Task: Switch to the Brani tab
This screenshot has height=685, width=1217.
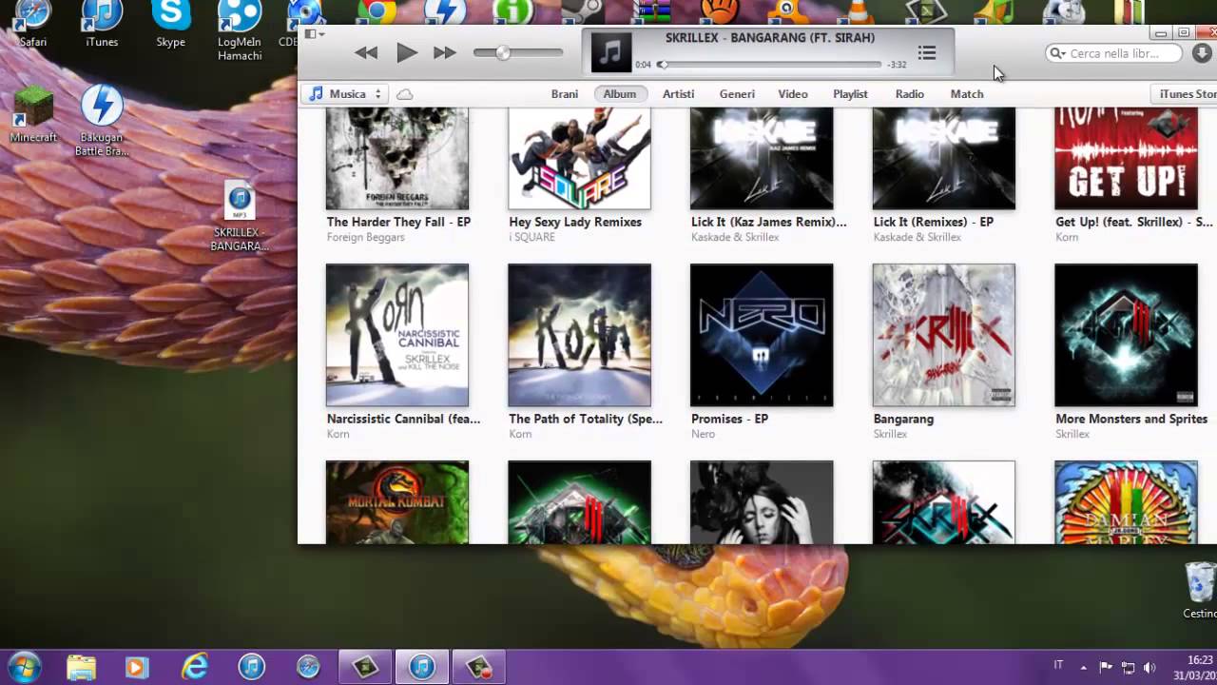Action: (x=565, y=94)
